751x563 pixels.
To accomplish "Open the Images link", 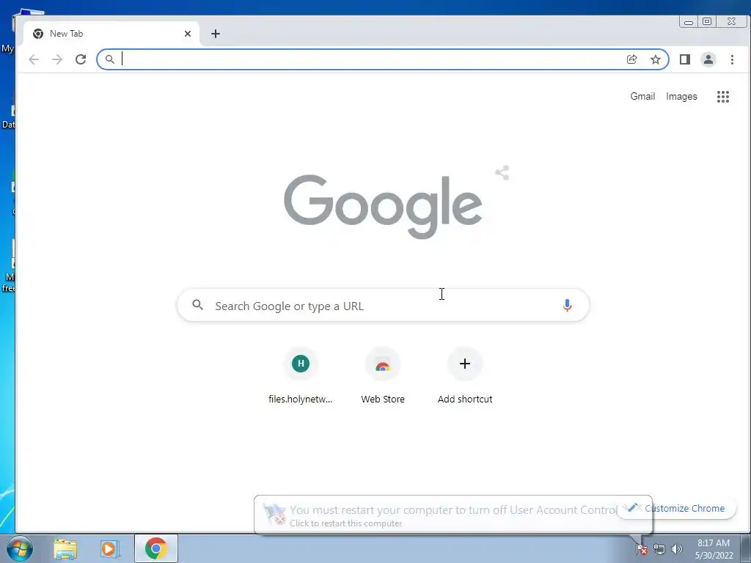I will [x=681, y=96].
